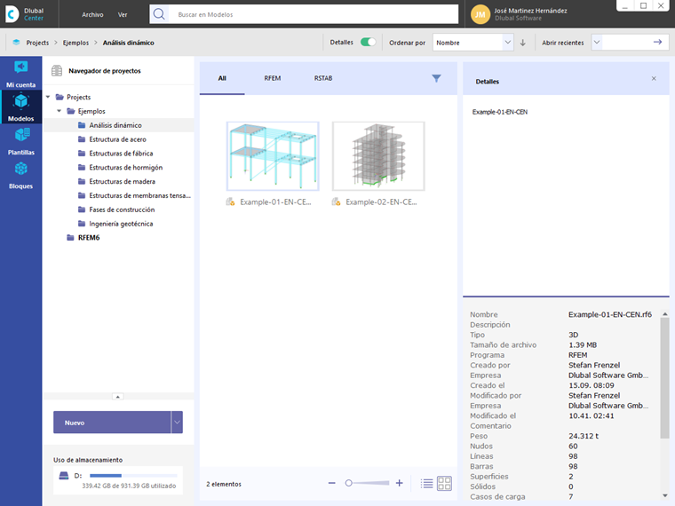Open the filter funnel icon
The image size is (675, 506).
click(436, 78)
